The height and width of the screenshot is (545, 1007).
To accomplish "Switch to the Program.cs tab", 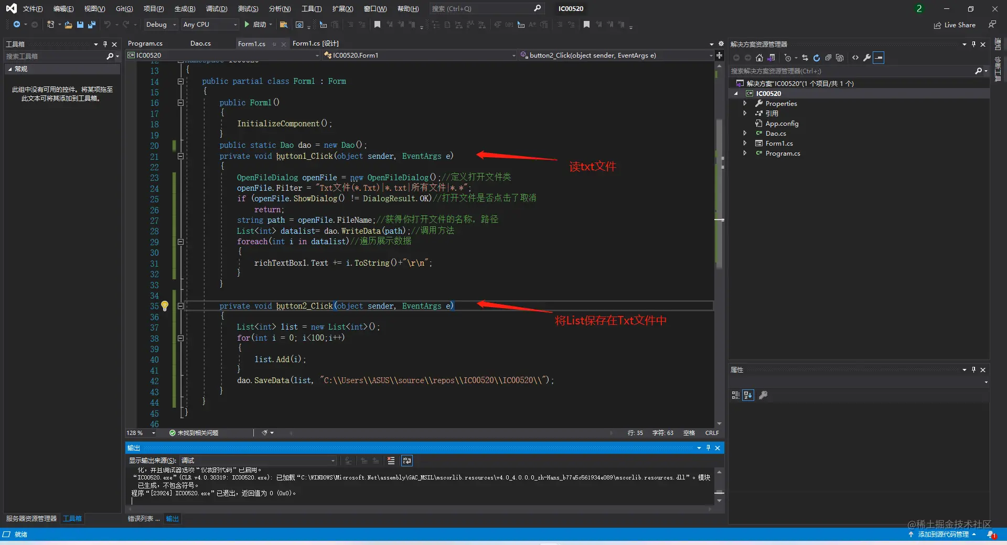I will [x=145, y=43].
